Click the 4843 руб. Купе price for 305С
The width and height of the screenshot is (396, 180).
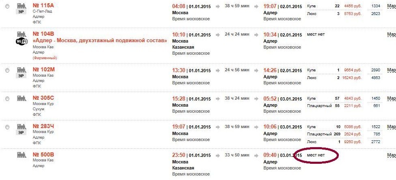(353, 99)
